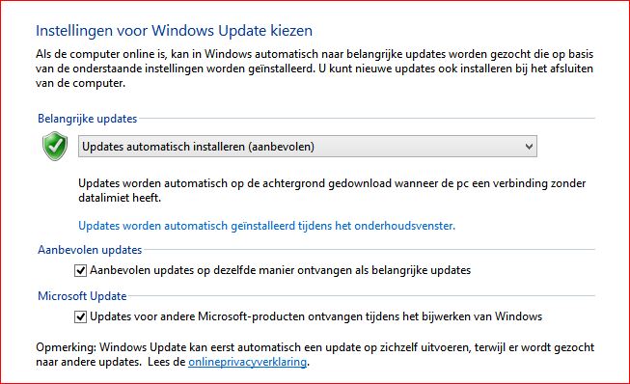This screenshot has height=384, width=630.
Task: Uncheck the 'Aanbevolen updates op dezelfde manier' checkbox
Action: pos(80,271)
